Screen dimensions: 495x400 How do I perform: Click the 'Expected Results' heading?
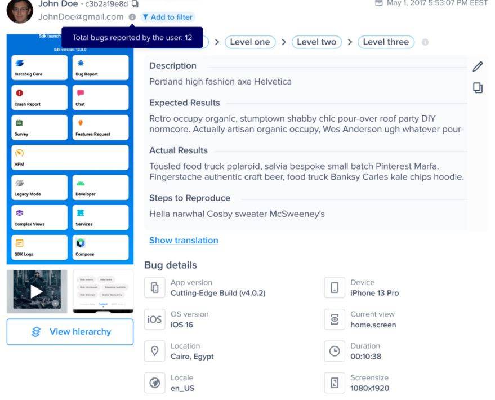[185, 103]
